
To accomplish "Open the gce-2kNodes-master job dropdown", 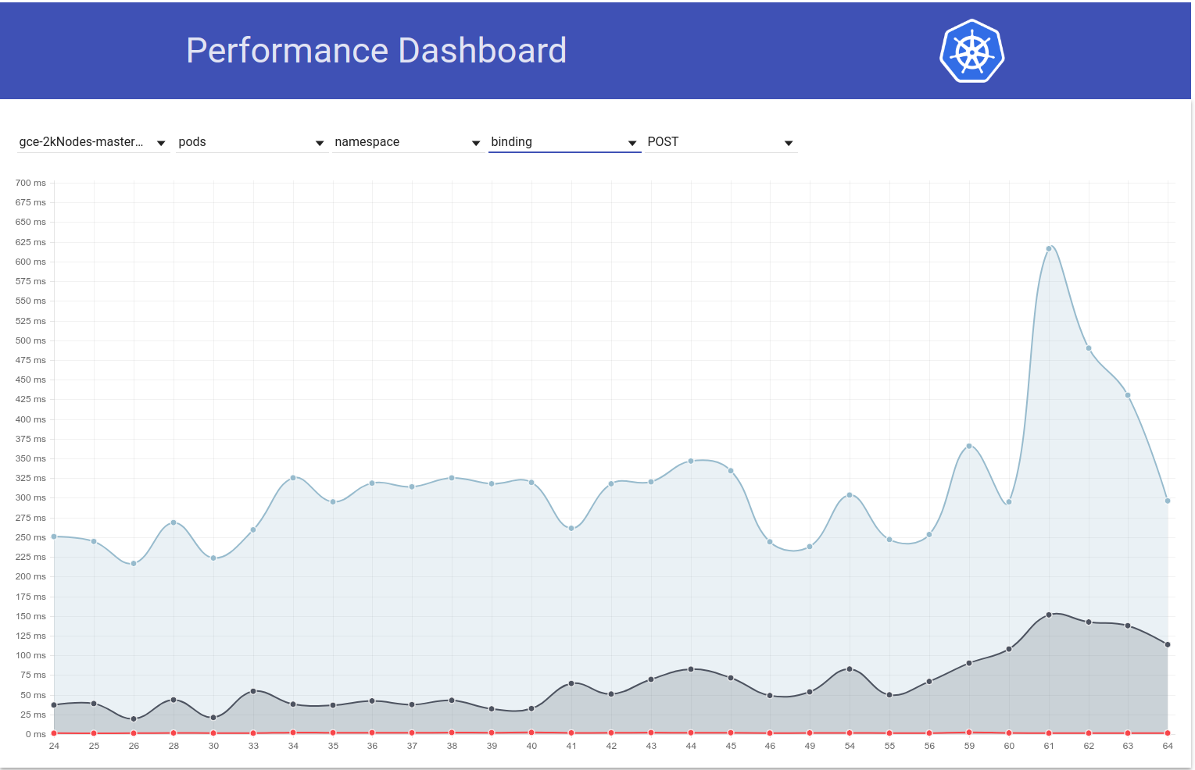I will pyautogui.click(x=93, y=142).
